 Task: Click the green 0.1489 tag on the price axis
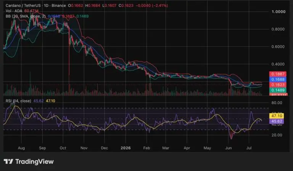(x=278, y=90)
